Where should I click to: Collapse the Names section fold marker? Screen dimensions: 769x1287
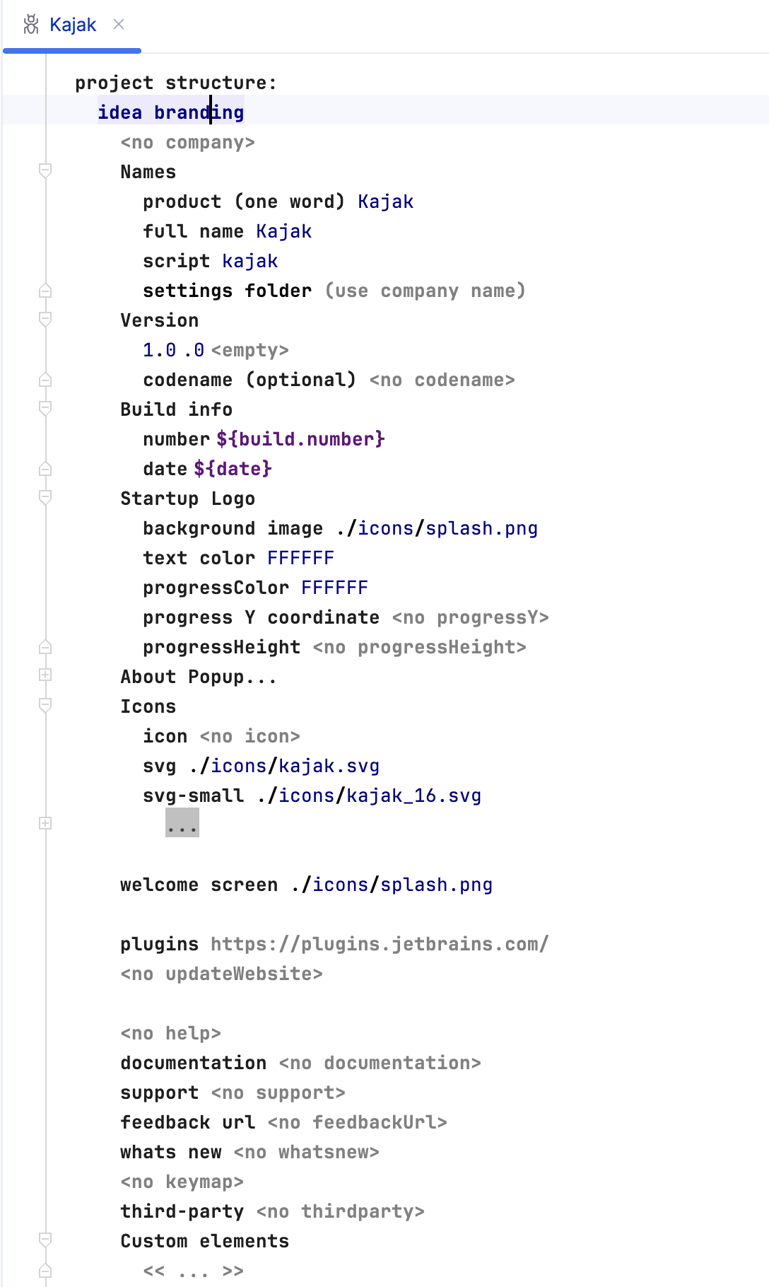[x=45, y=170]
